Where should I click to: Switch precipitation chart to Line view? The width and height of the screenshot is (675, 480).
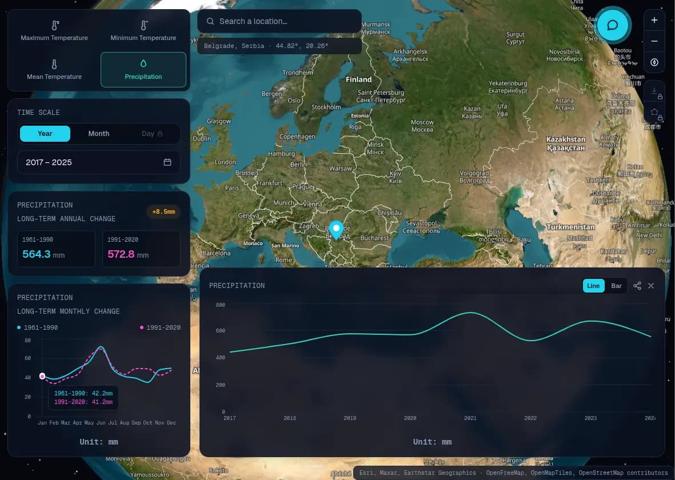point(593,286)
